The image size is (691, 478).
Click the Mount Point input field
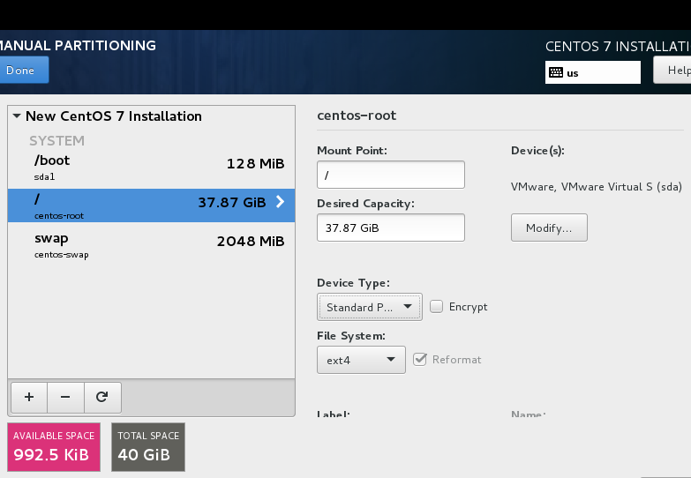click(390, 175)
